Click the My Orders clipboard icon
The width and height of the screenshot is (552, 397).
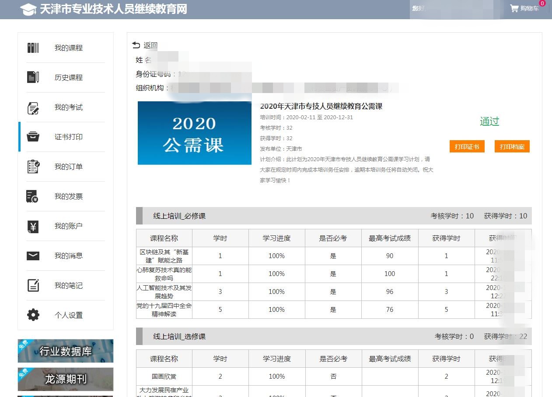(33, 166)
